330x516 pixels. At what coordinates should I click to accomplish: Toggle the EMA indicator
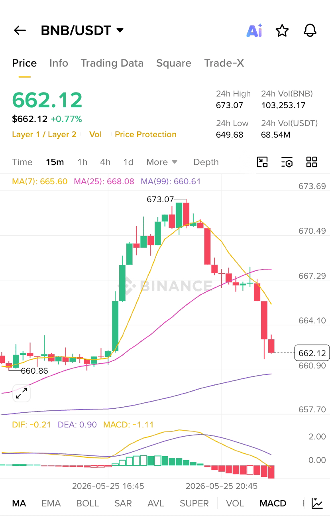pos(51,503)
